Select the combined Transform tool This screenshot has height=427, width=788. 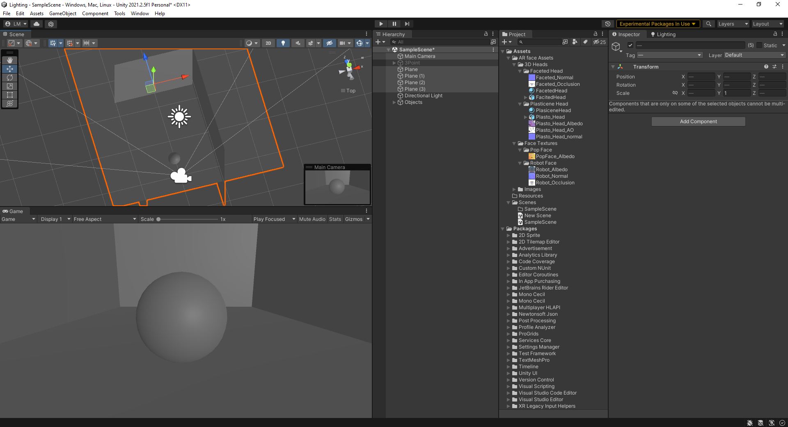pyautogui.click(x=10, y=103)
